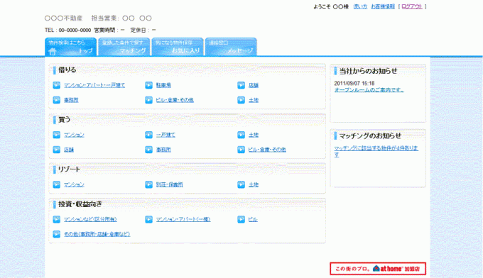Screen dimensions: 483x278
Task: Click house icon on トップ tab
Action: [53, 51]
